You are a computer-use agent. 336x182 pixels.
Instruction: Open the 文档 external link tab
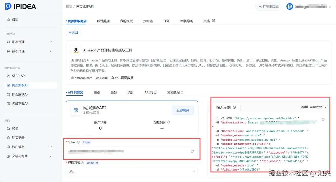(209, 21)
